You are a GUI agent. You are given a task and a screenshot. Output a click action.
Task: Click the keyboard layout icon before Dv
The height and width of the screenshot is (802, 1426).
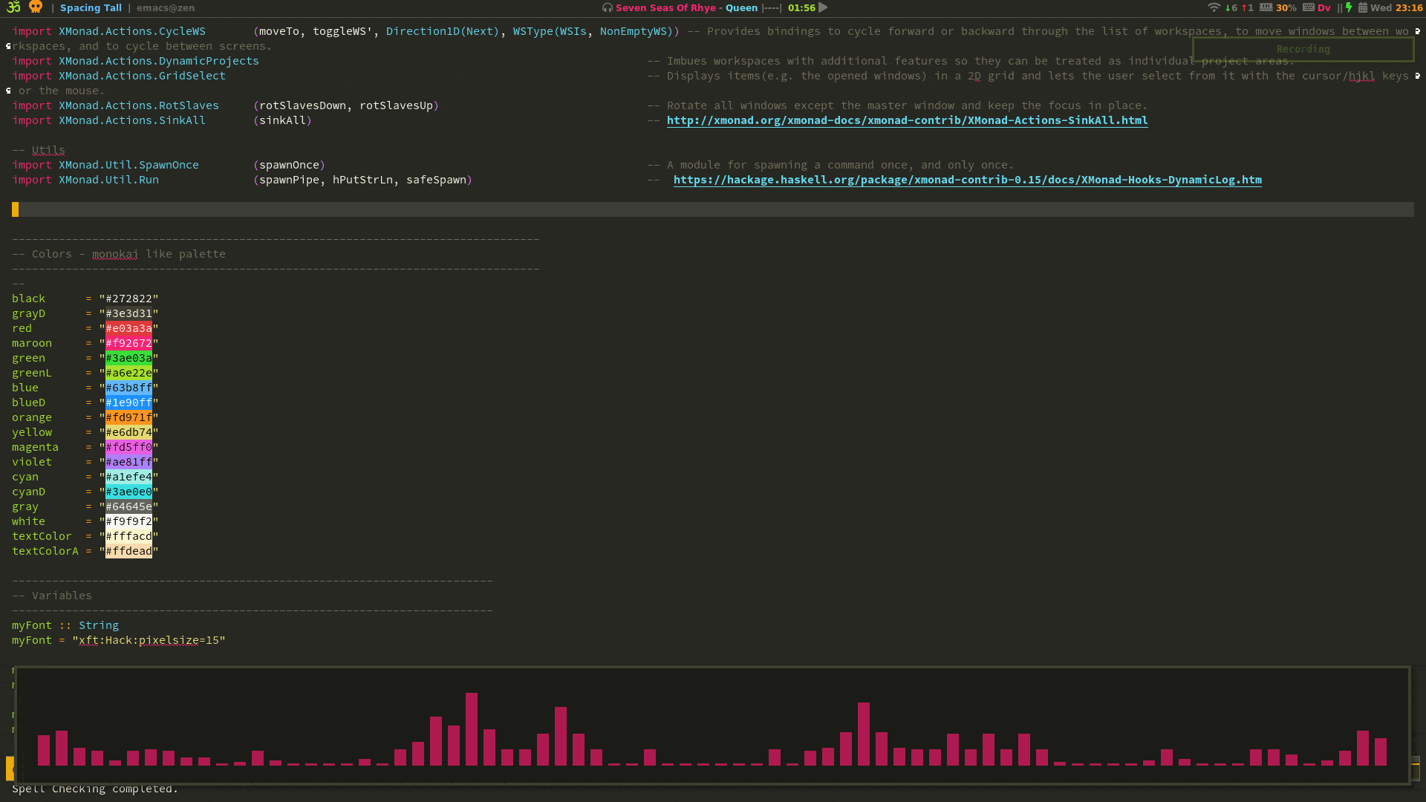(x=1308, y=7)
